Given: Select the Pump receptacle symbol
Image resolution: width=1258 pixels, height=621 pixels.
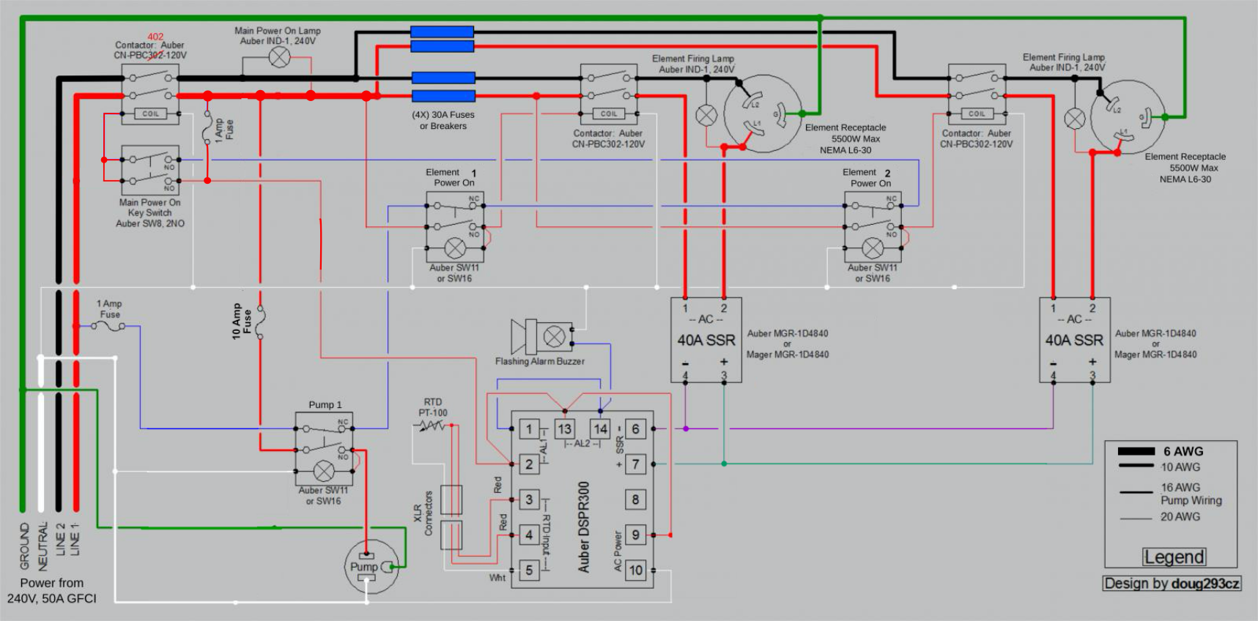Looking at the screenshot, I should [x=371, y=566].
